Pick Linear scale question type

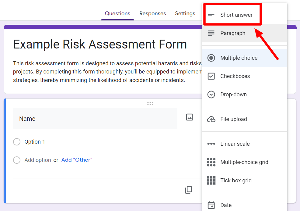point(245,144)
